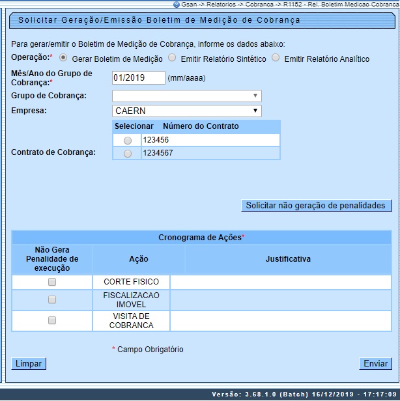Open the Grupo de Cobrança dropdown
The width and height of the screenshot is (400, 401).
186,96
